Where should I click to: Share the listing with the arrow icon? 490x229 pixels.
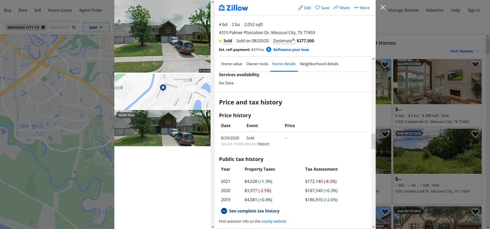click(x=336, y=8)
